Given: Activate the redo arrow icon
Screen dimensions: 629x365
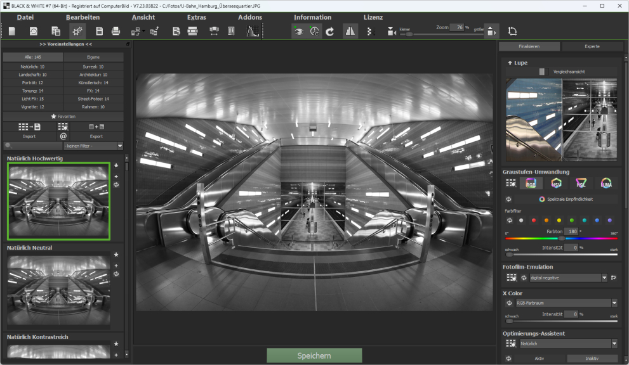Looking at the screenshot, I should (330, 30).
